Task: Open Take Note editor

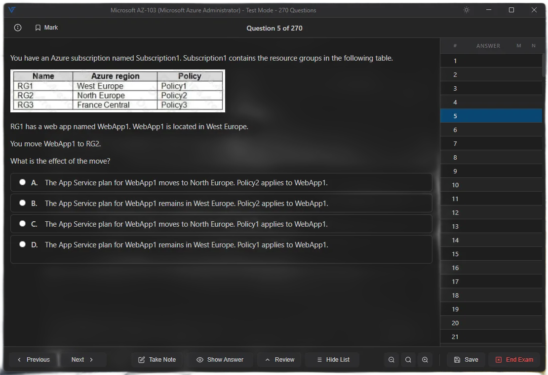Action: click(157, 360)
